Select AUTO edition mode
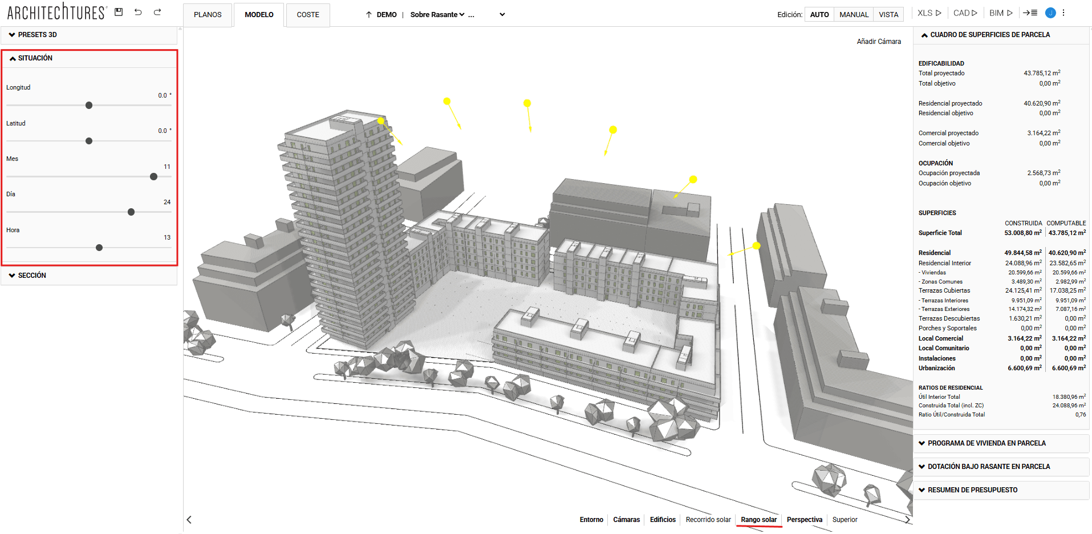 point(819,14)
